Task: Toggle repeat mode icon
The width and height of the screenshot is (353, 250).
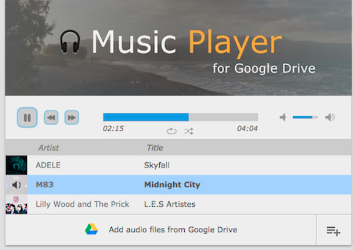Action: click(x=172, y=131)
